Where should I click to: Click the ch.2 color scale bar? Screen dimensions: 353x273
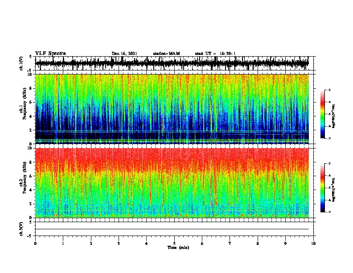click(323, 188)
